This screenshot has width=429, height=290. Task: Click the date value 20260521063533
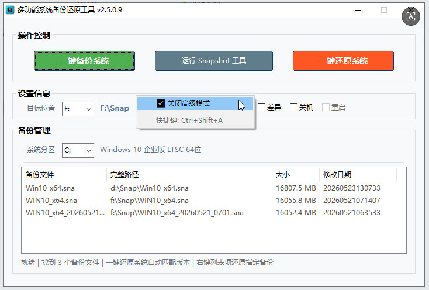click(x=352, y=213)
